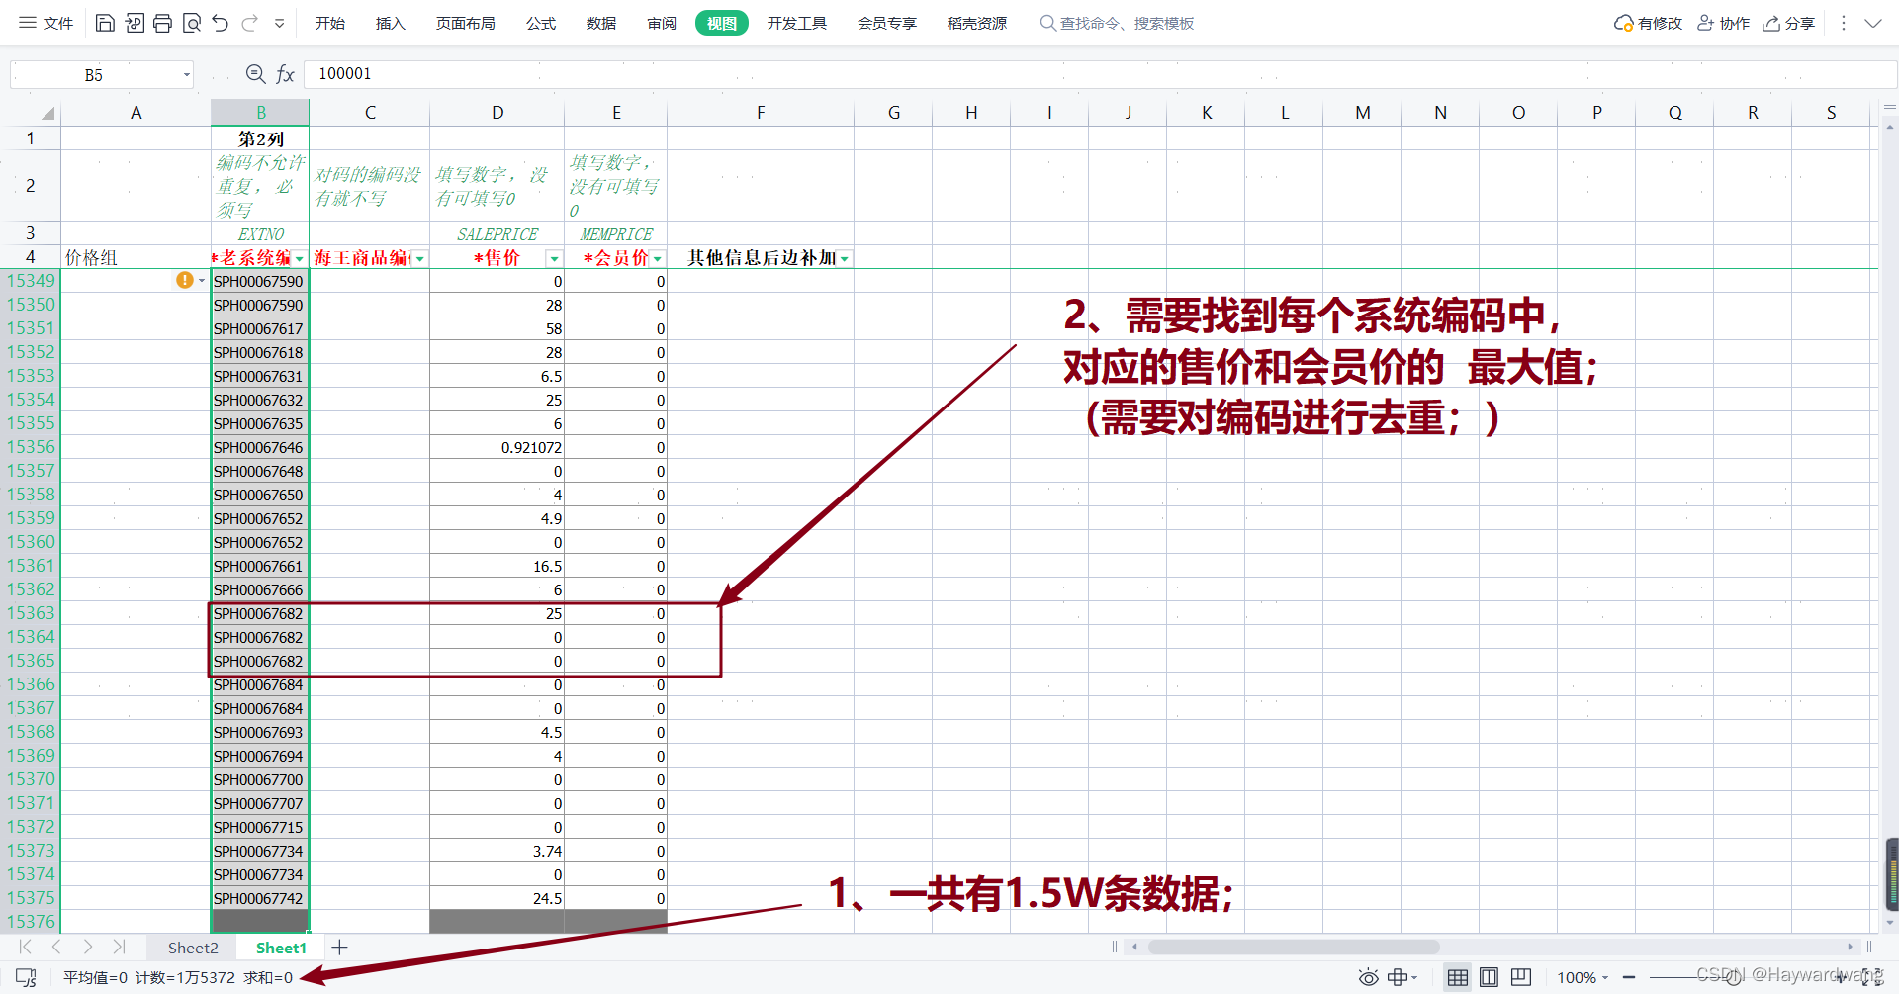Go to last sheet navigation arrow
Screen dimensions: 1899x994
(120, 948)
